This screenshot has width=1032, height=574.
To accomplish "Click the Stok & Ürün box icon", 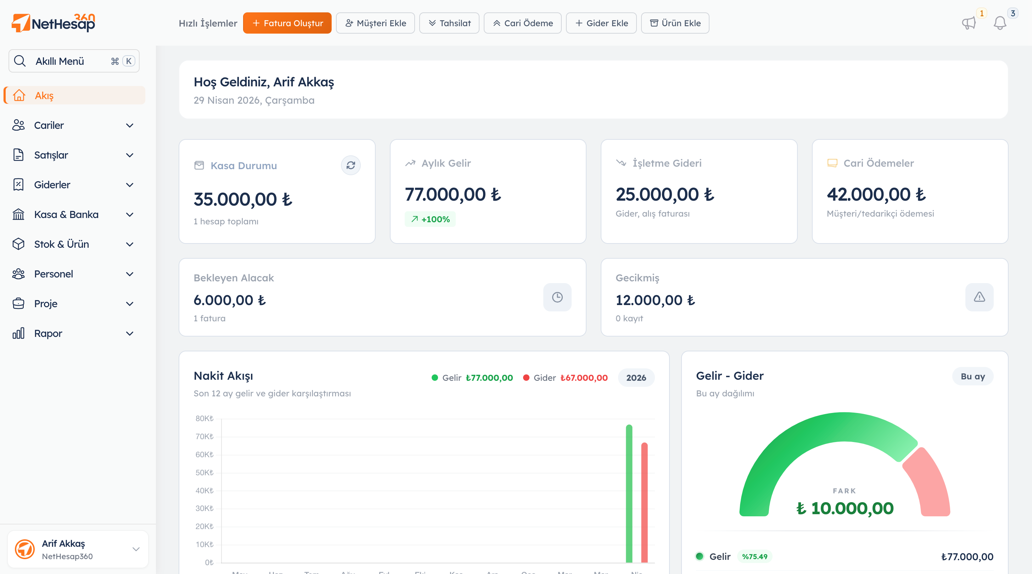I will click(x=18, y=244).
